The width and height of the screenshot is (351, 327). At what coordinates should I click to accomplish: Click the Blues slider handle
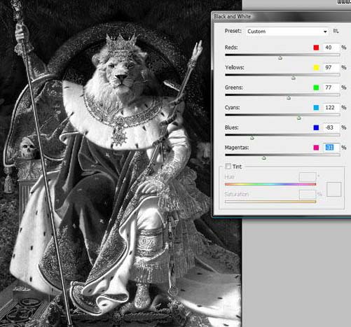coord(252,138)
